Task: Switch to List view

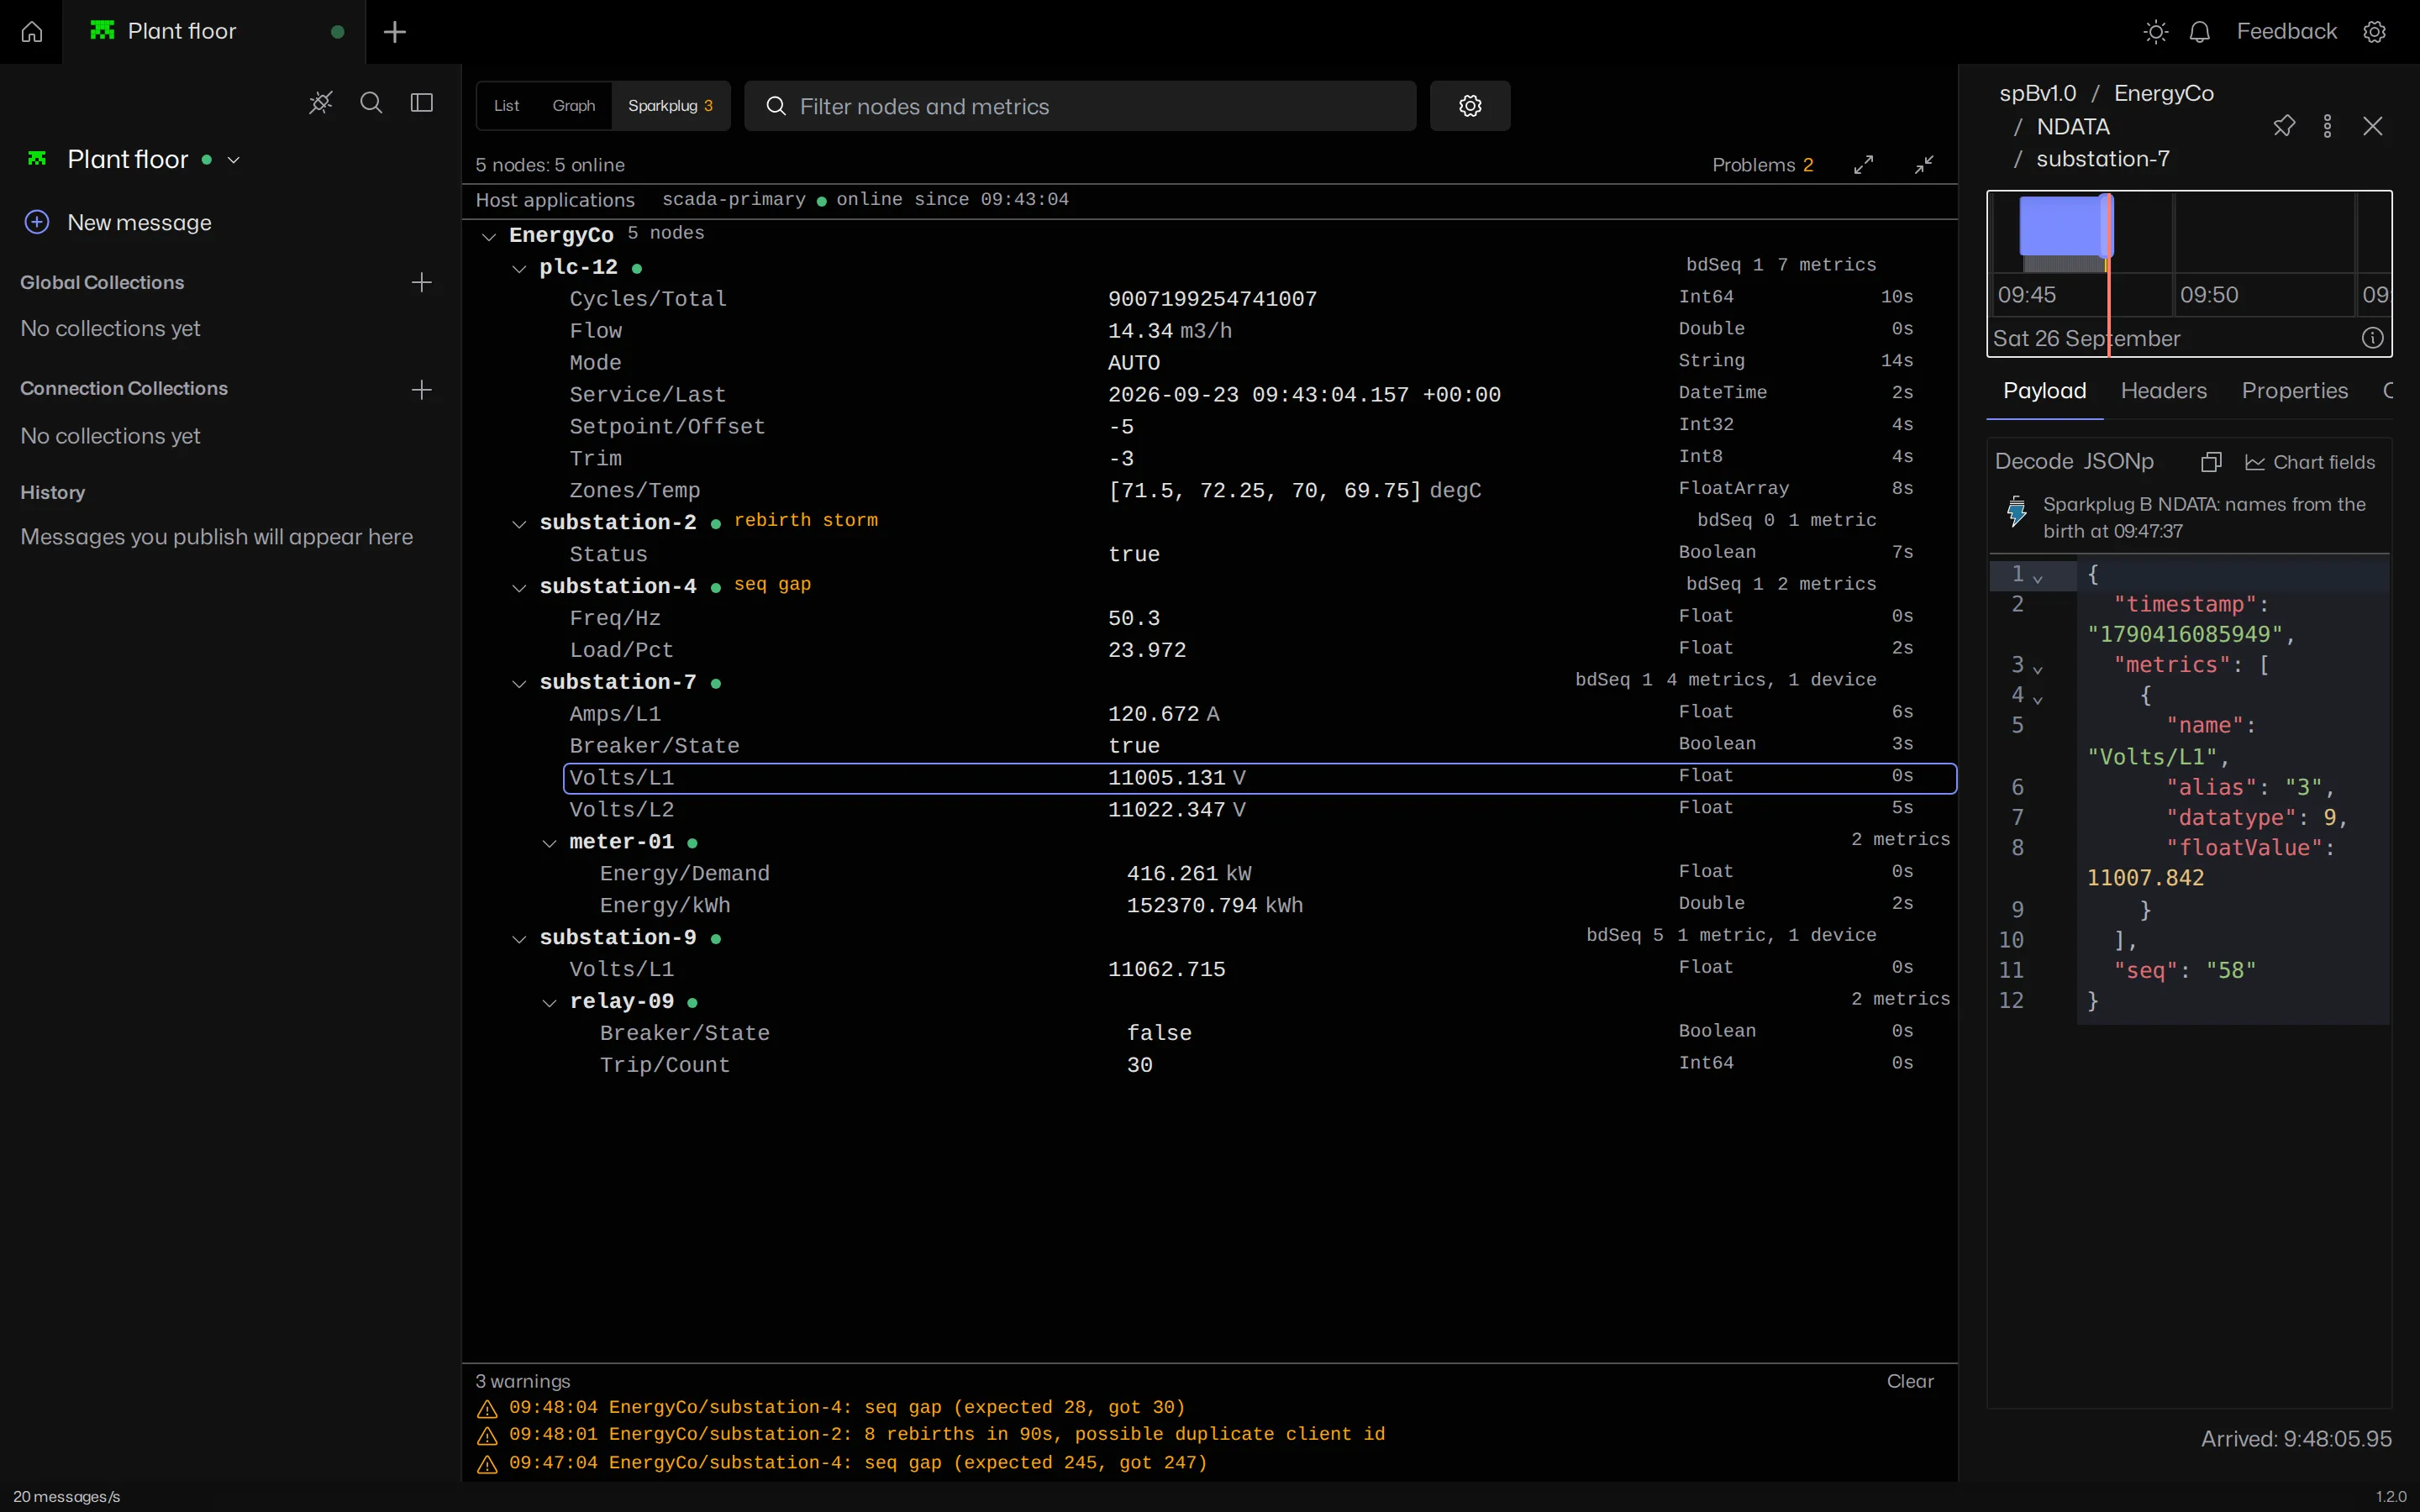Action: coord(507,106)
